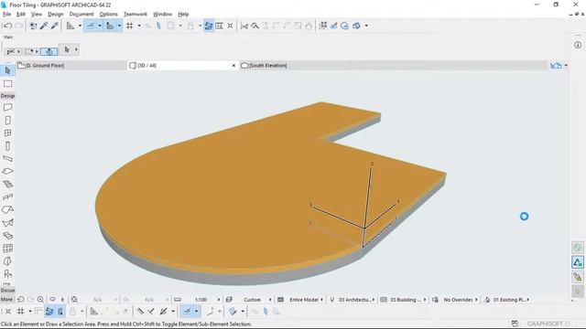Select the Skylight tool in the toolbox
Screen dimensions: 586x329
coord(7,236)
